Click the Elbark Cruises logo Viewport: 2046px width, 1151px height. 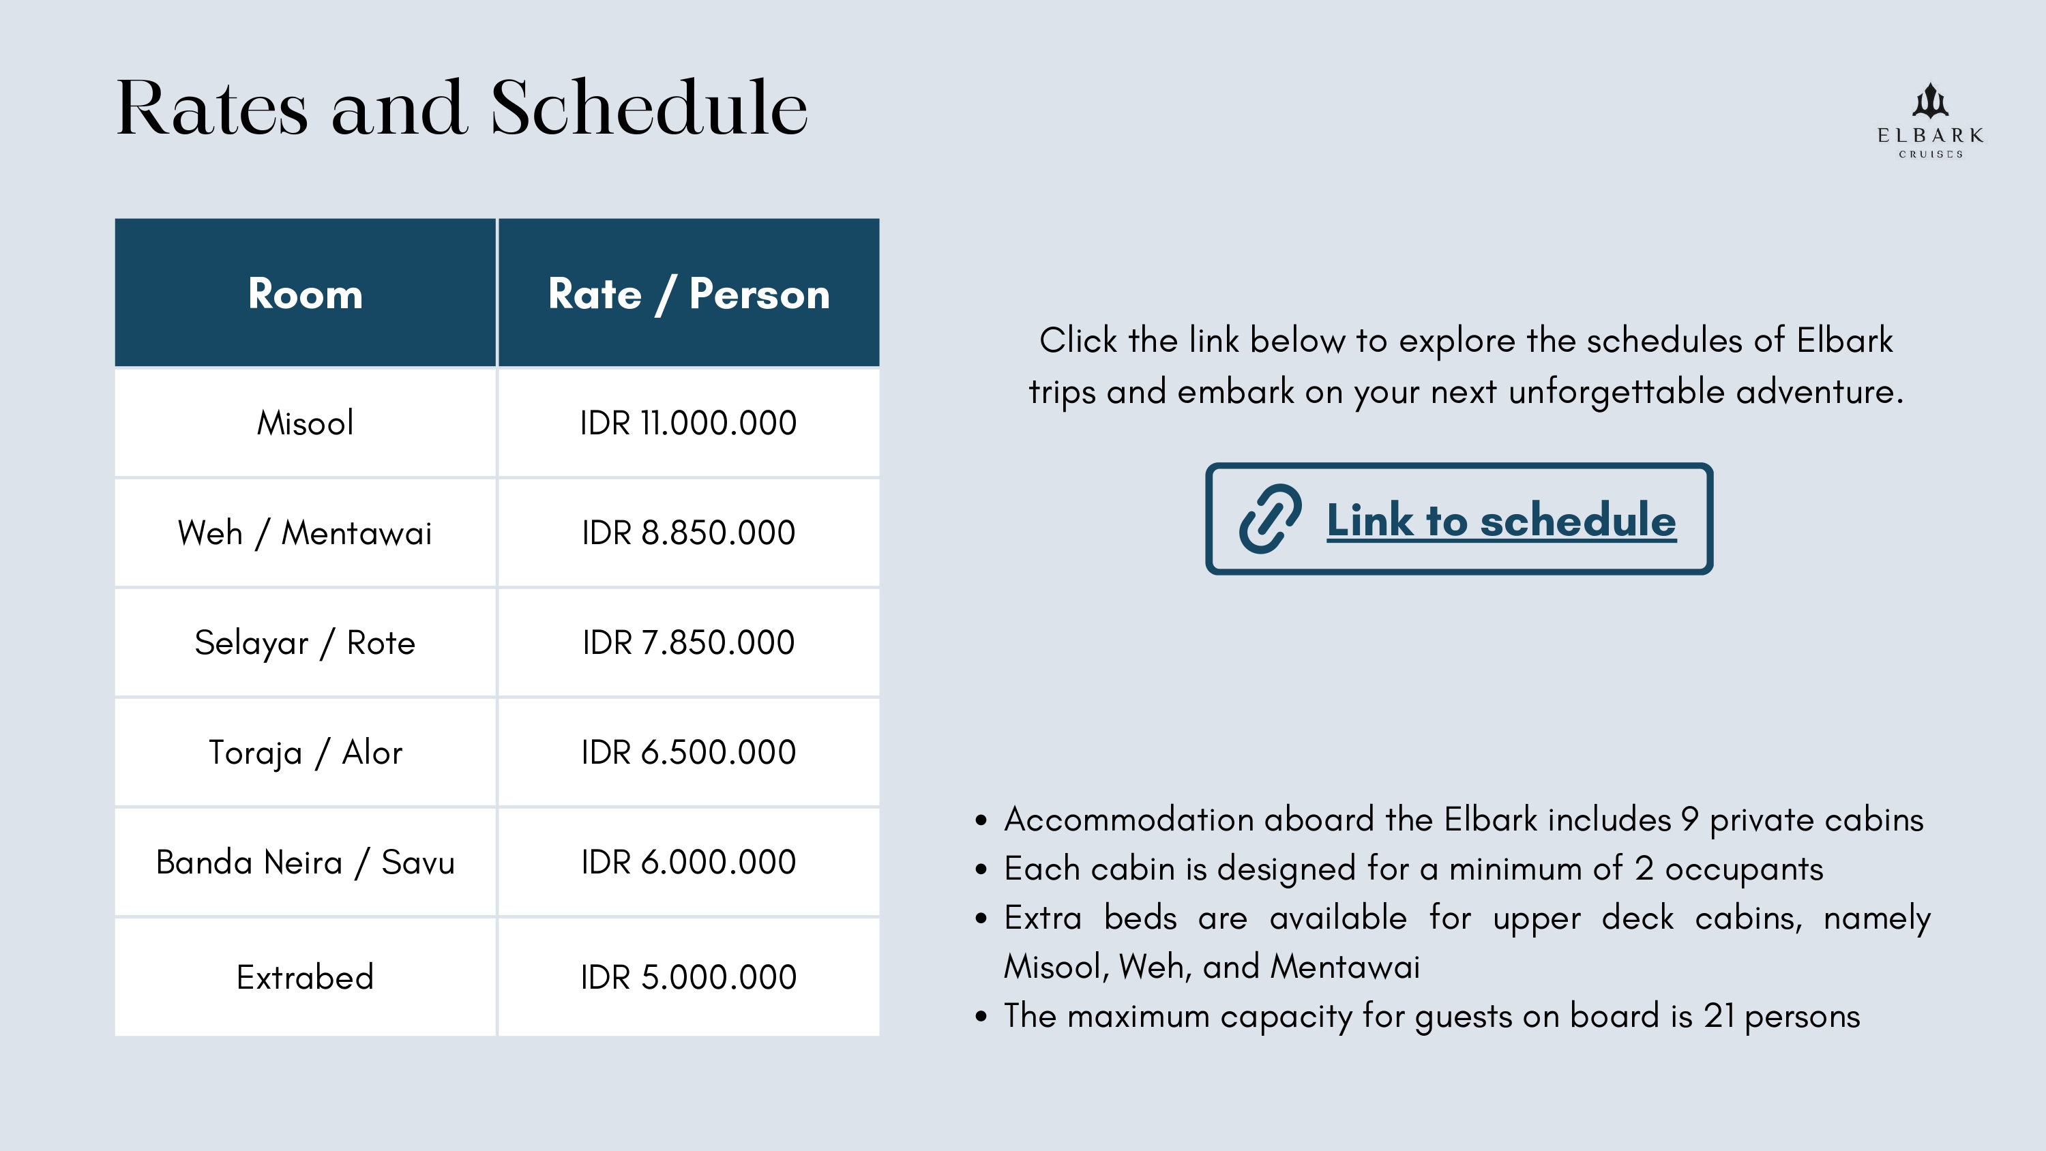[1930, 121]
